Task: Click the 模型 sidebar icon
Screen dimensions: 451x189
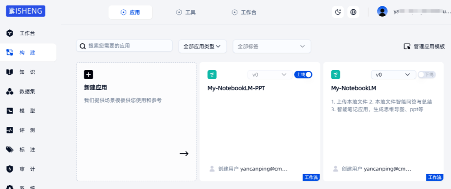Action: point(10,111)
